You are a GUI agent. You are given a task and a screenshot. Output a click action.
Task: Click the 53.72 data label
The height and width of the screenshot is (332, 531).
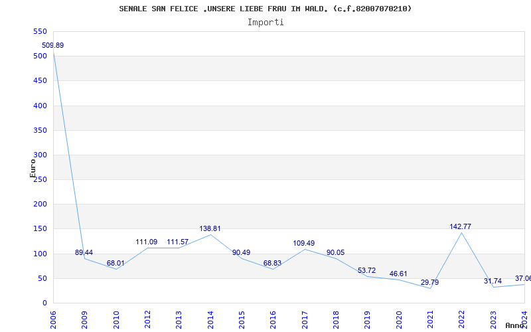point(367,271)
